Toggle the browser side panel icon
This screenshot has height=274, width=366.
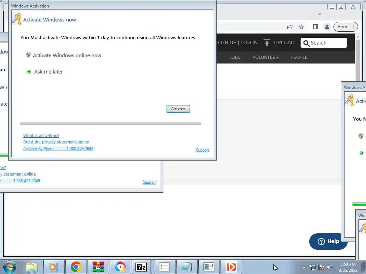[x=315, y=27]
